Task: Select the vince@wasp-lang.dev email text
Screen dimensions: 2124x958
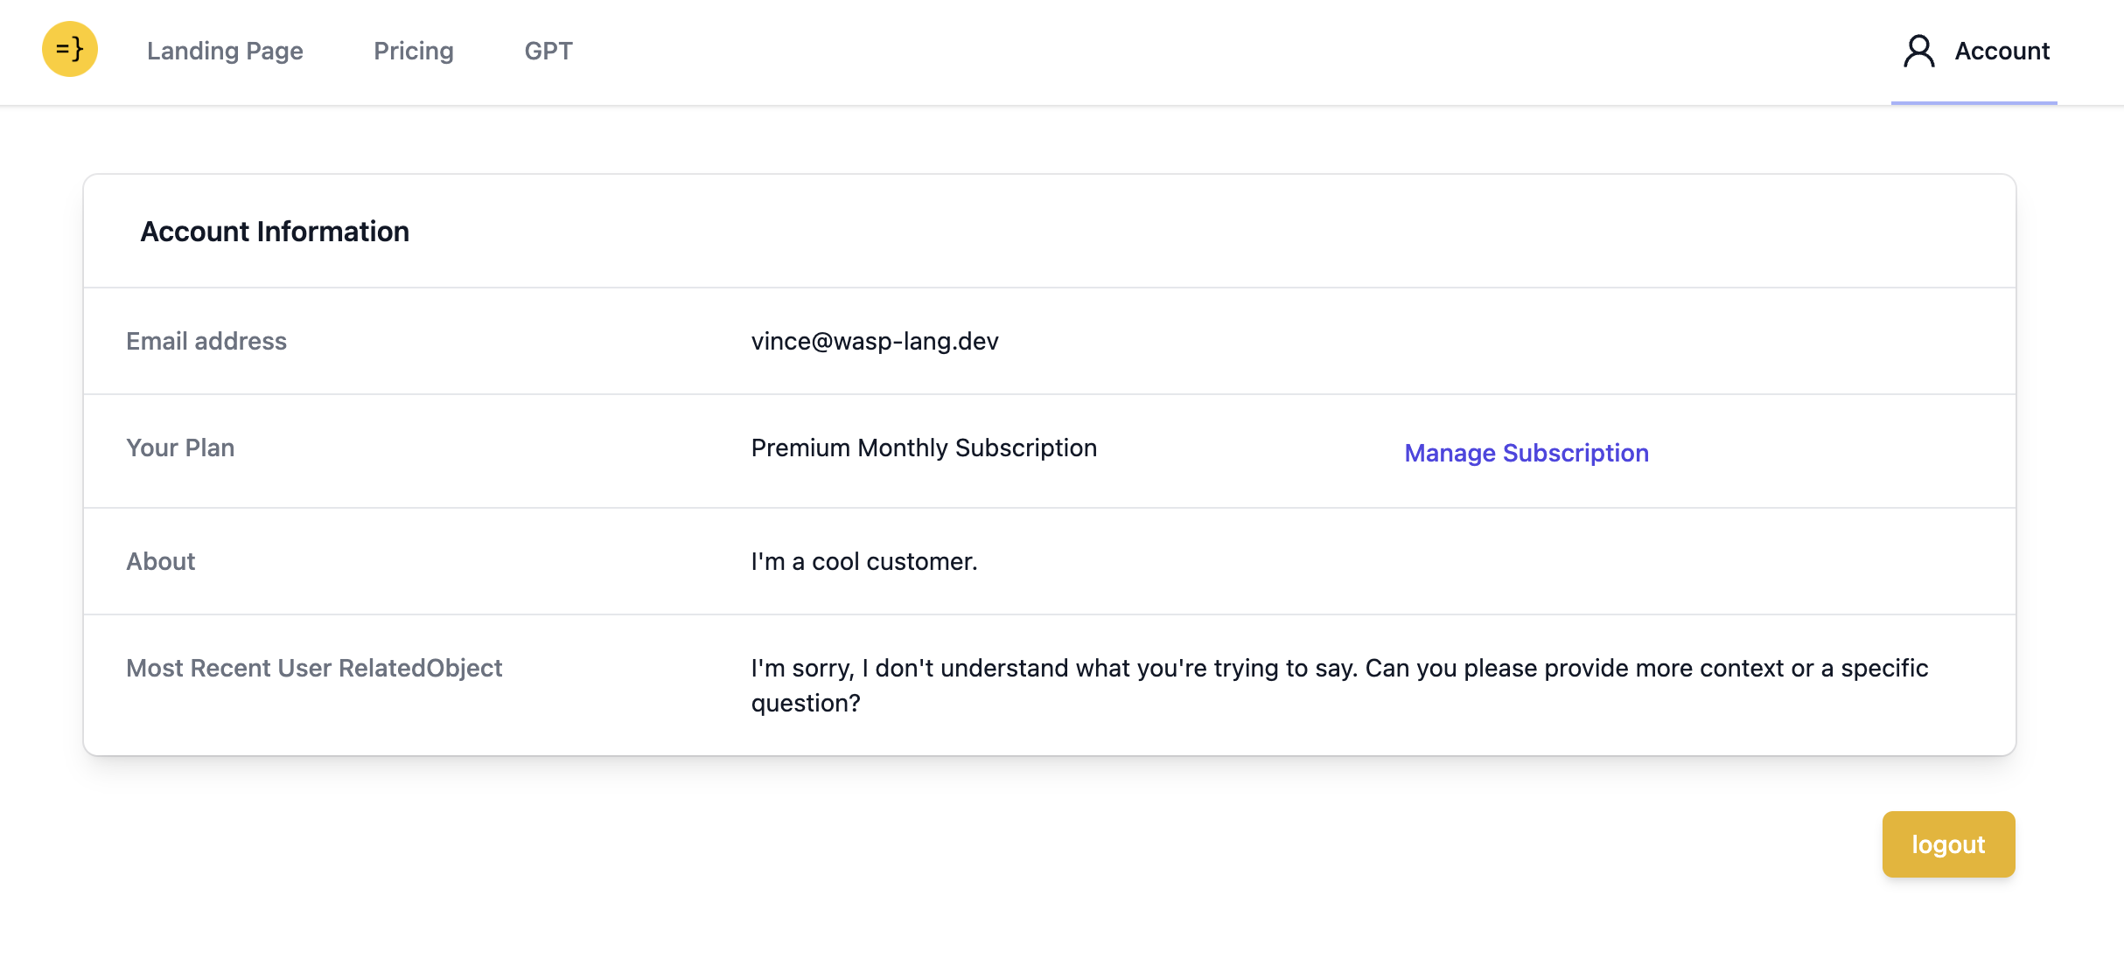Action: 875,341
